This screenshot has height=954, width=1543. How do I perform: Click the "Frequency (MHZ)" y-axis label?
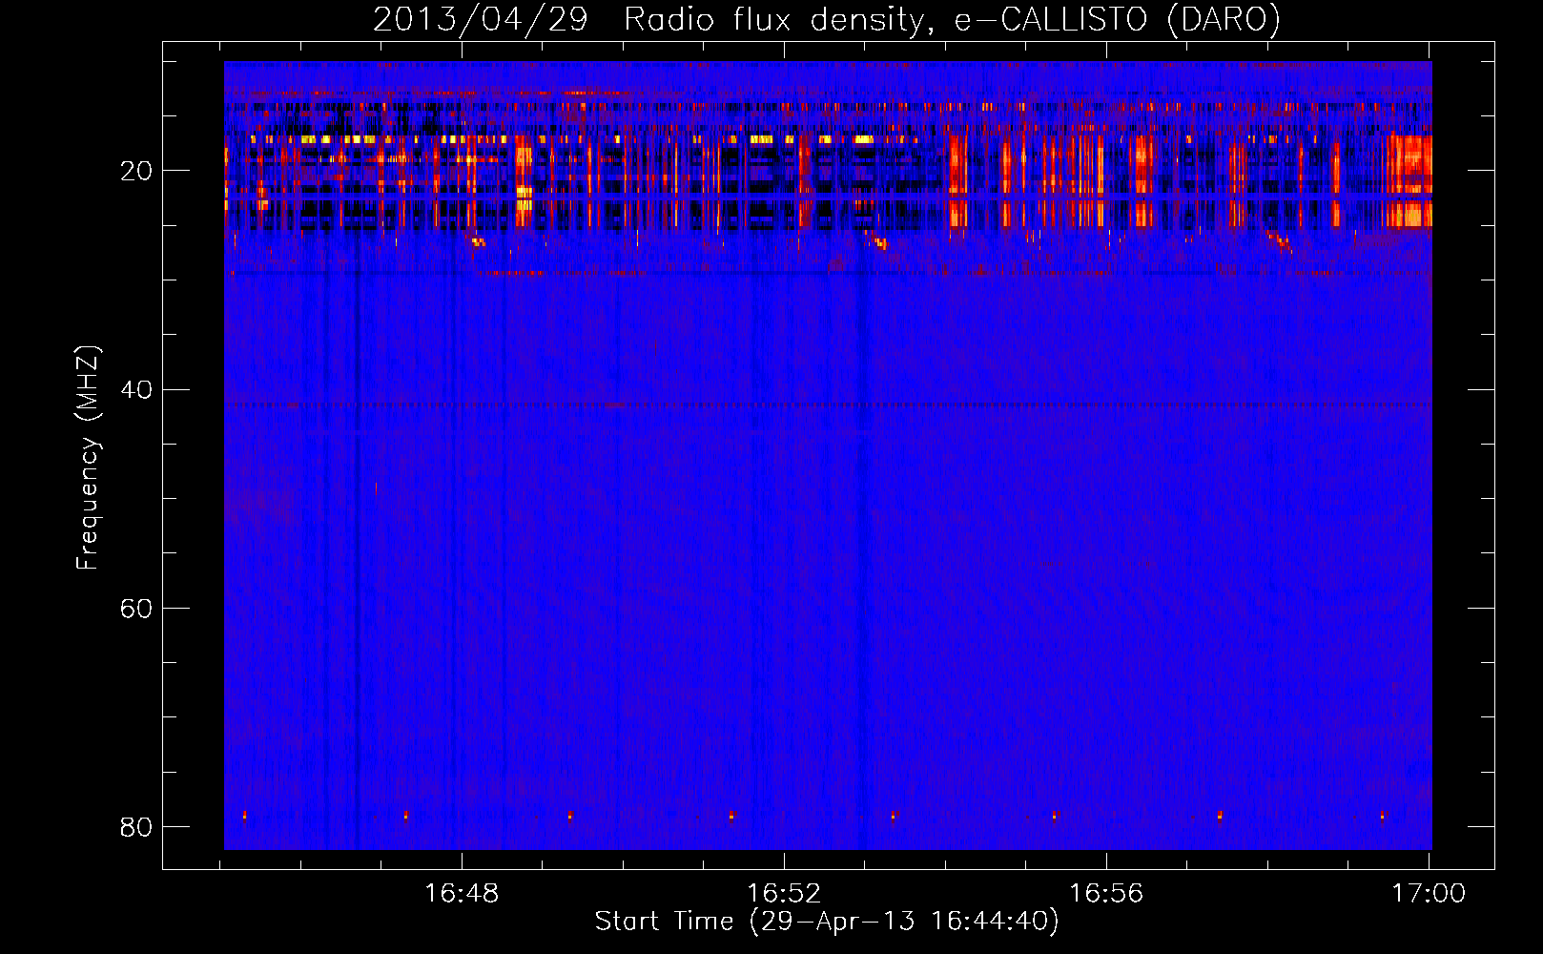click(x=87, y=458)
